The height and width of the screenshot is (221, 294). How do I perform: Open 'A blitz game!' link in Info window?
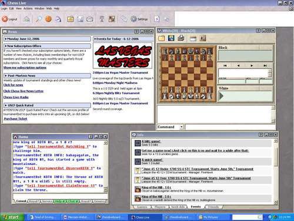(151, 141)
